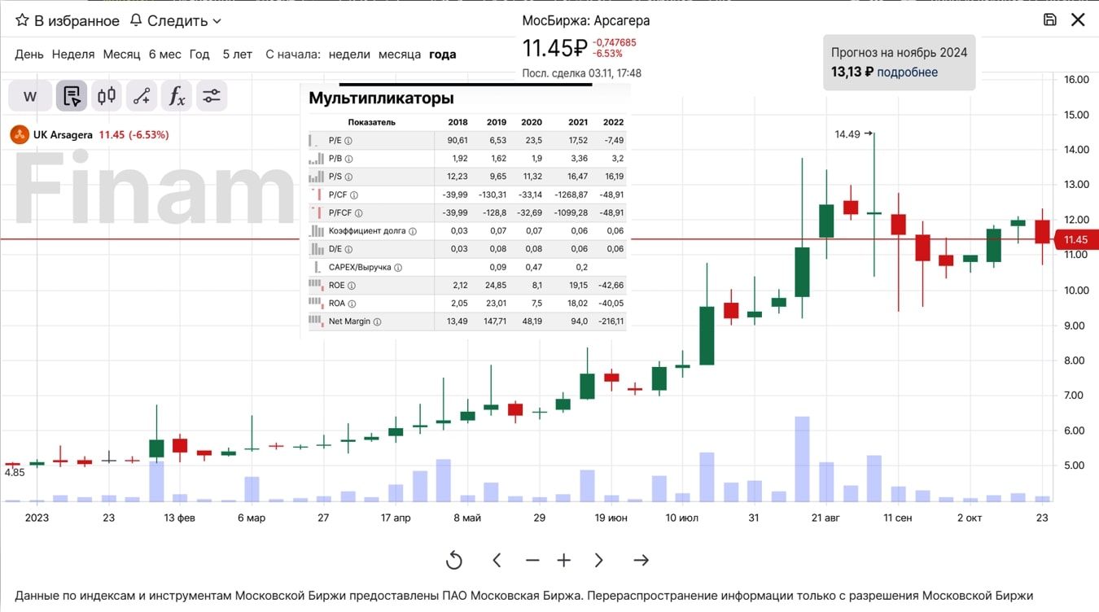Select the 6 мес period
Viewport: 1099px width, 612px height.
point(165,55)
